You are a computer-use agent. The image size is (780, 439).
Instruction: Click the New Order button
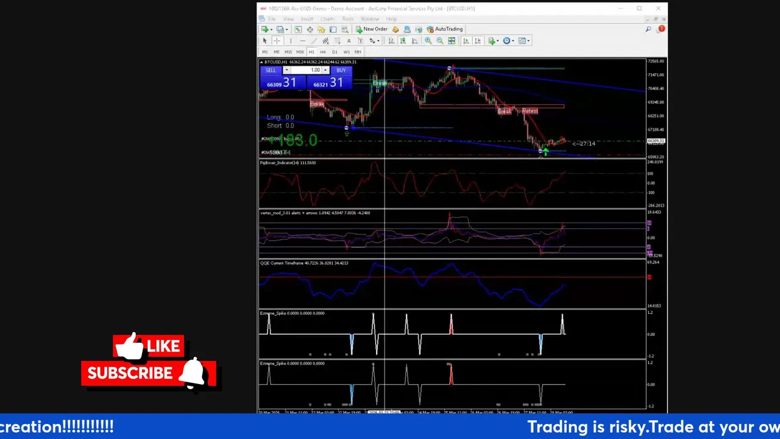pyautogui.click(x=372, y=29)
